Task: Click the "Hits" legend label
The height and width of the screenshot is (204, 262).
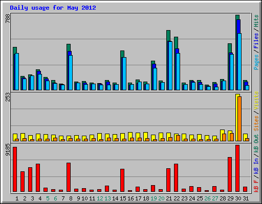Action: click(x=256, y=21)
